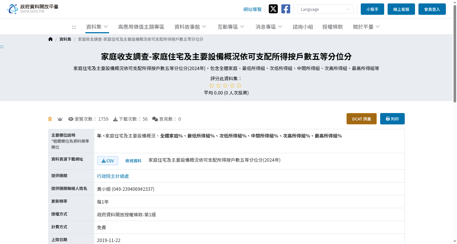
Task: Rate dataset with fourth star
Action: 232,85
